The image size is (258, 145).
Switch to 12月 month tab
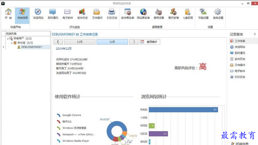click(112, 42)
